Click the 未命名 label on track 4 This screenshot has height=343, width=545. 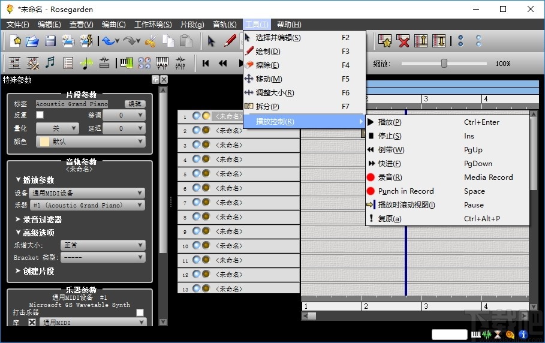228,159
